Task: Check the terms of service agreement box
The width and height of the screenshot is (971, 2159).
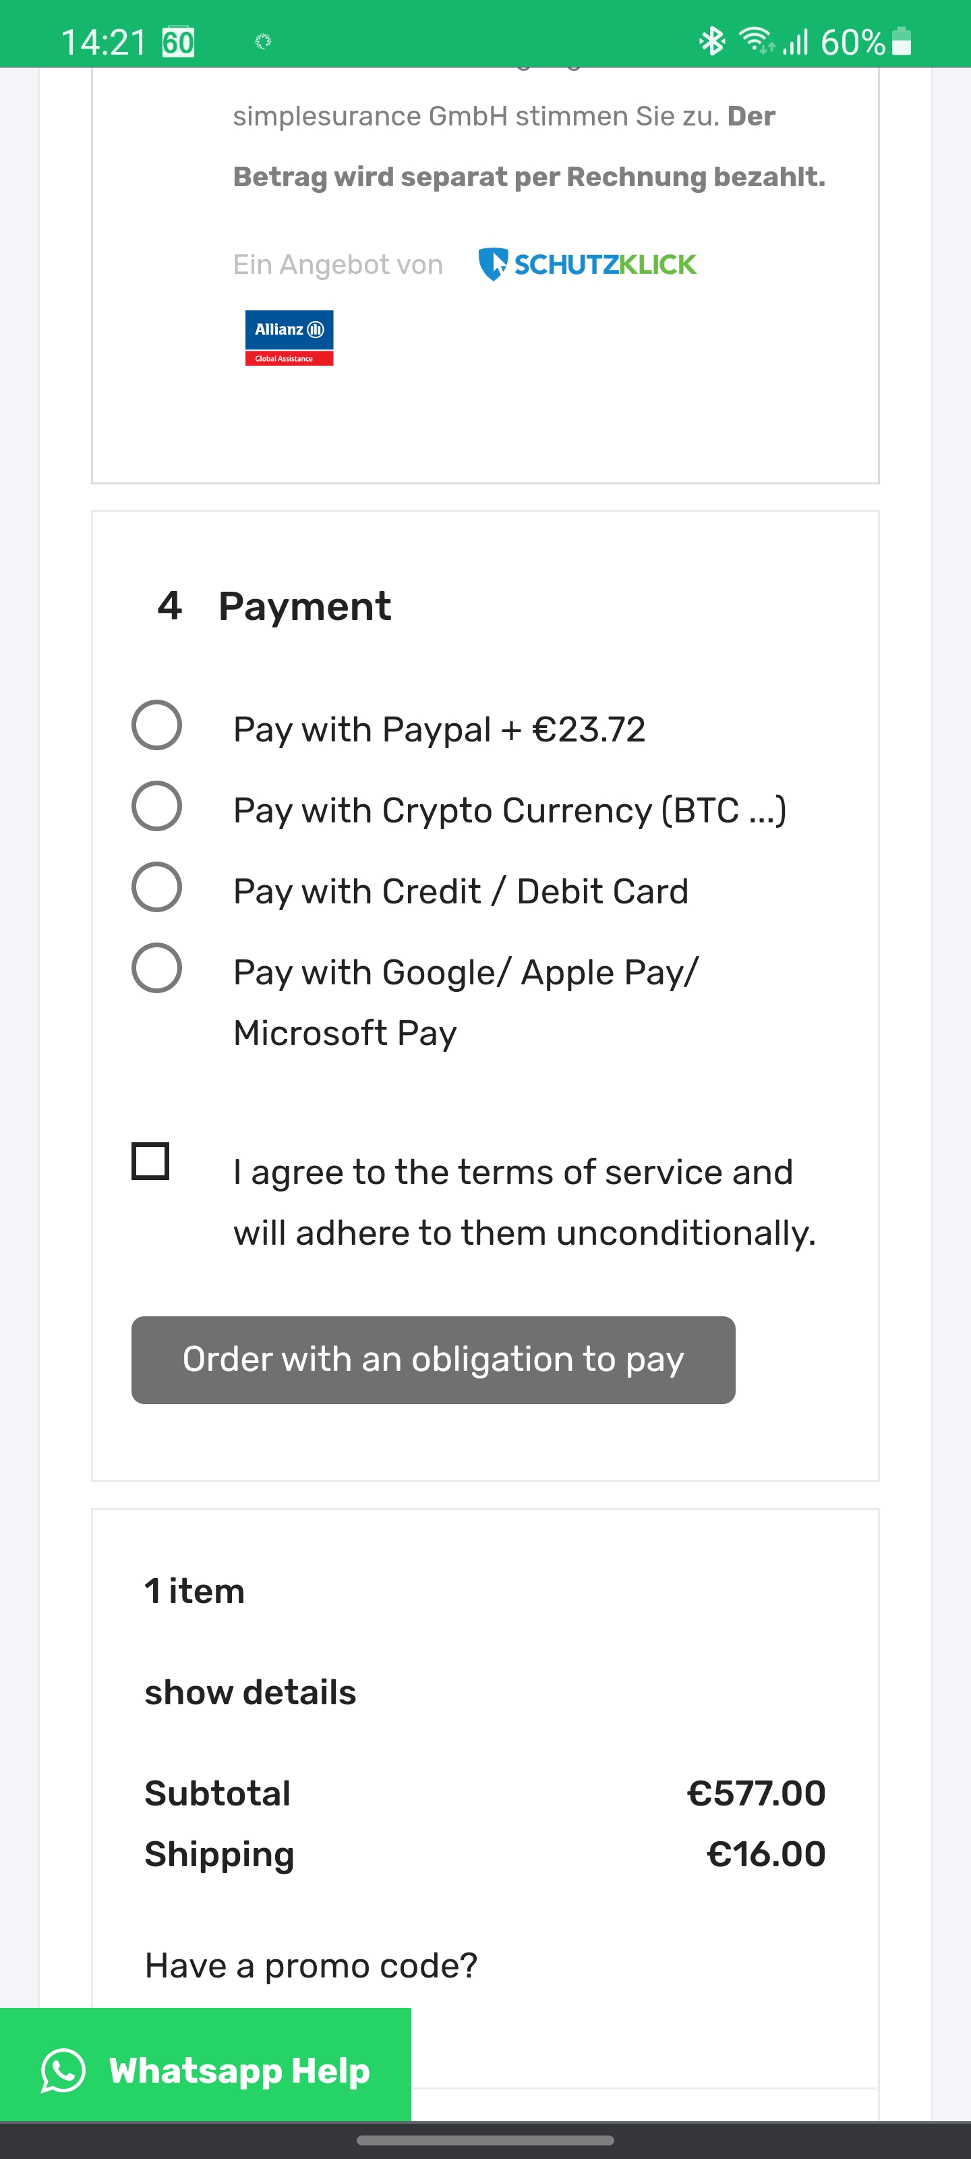Action: point(151,1160)
